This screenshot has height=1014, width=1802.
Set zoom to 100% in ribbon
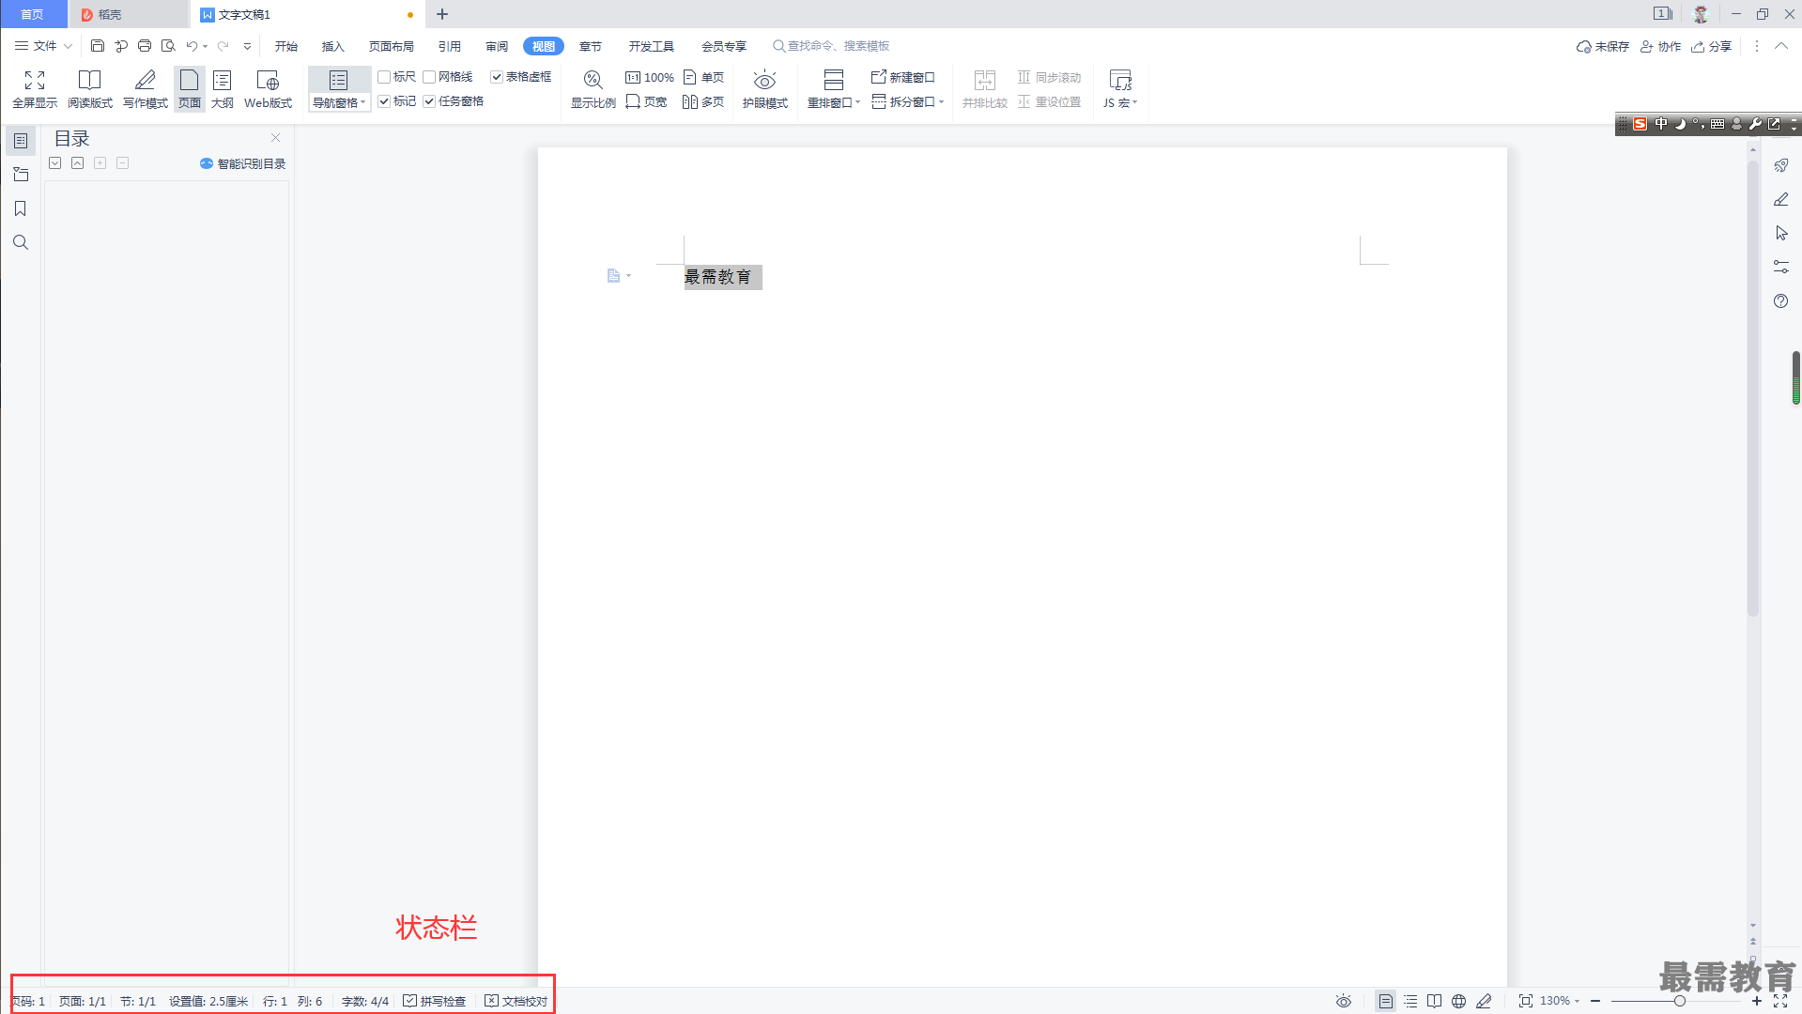pos(649,77)
